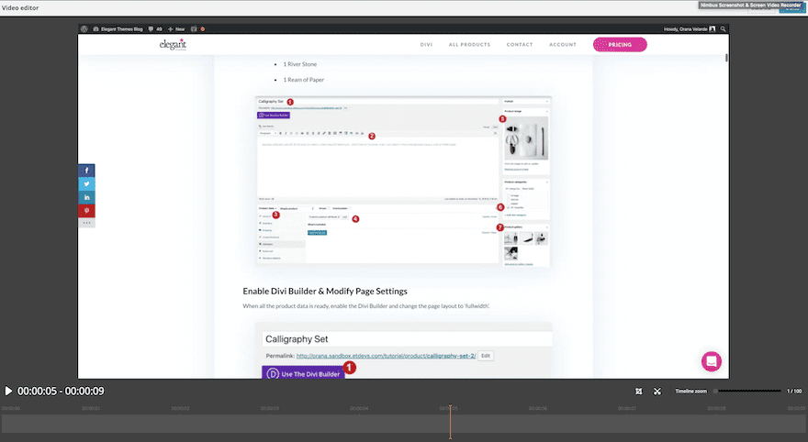Play the video from the editor controls
Viewport: 808px width, 442px height.
click(8, 391)
